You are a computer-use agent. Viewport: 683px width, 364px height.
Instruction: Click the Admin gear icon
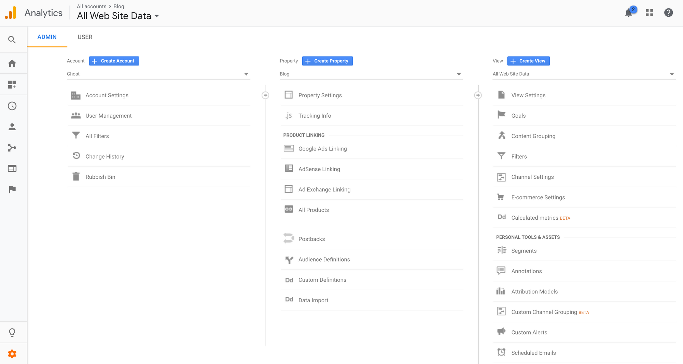pyautogui.click(x=12, y=354)
